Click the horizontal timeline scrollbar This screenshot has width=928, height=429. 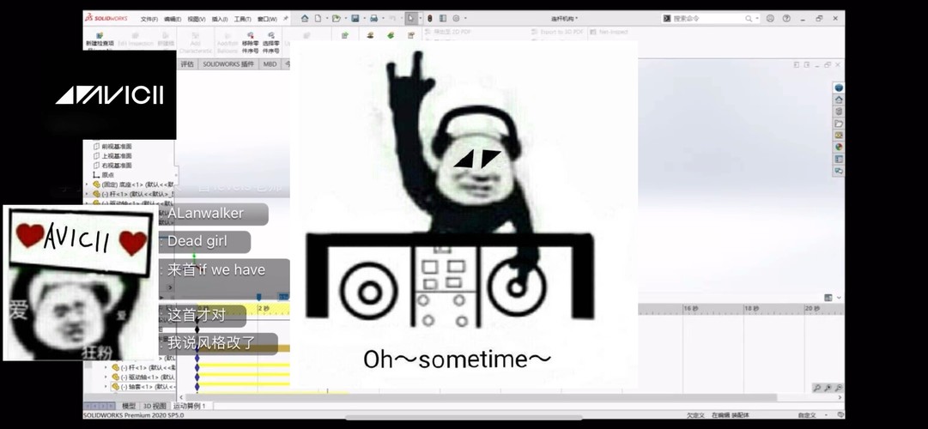pyautogui.click(x=481, y=397)
